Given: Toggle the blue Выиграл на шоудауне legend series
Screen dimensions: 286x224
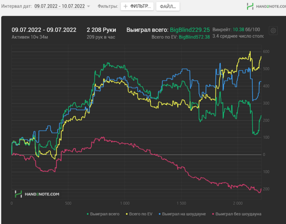Looking at the screenshot, I should [x=182, y=214].
